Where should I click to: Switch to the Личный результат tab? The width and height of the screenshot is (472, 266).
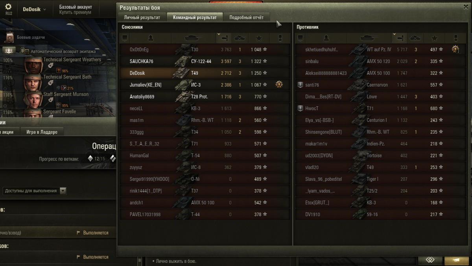142,17
